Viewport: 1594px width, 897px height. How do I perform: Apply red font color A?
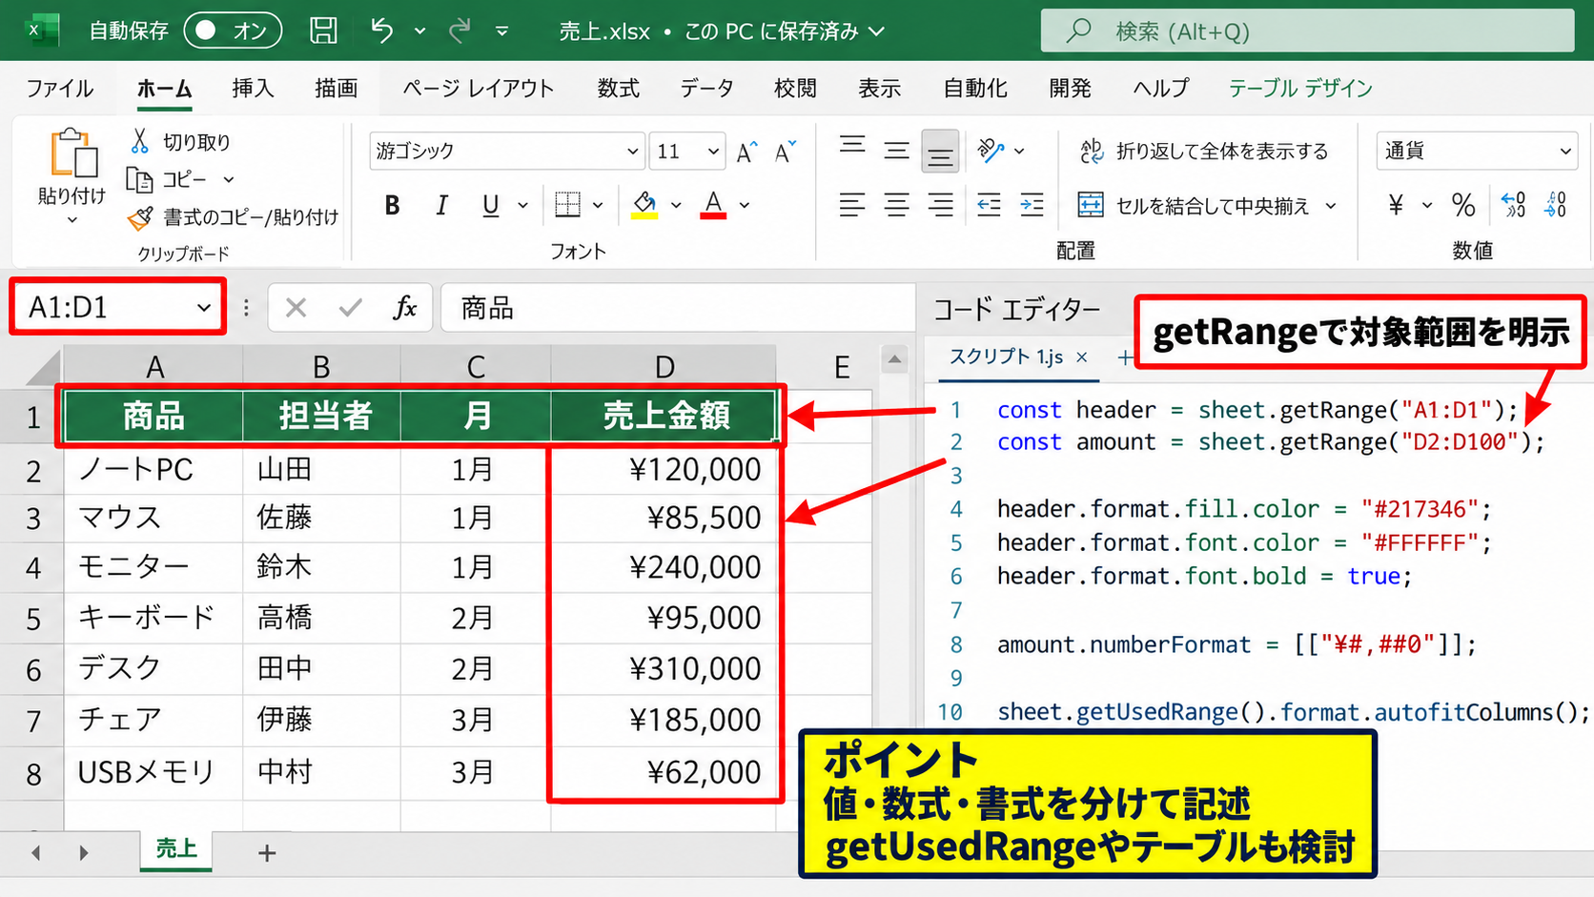[x=713, y=205]
